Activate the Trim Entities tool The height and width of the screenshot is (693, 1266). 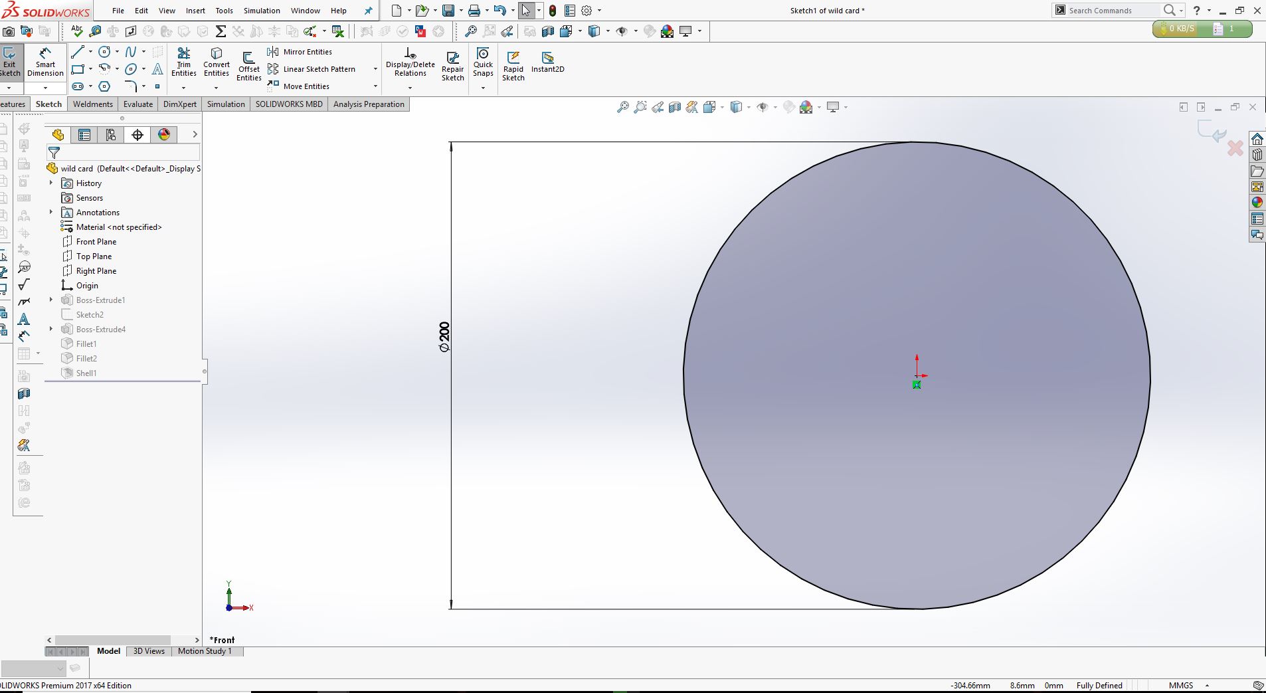tap(184, 62)
